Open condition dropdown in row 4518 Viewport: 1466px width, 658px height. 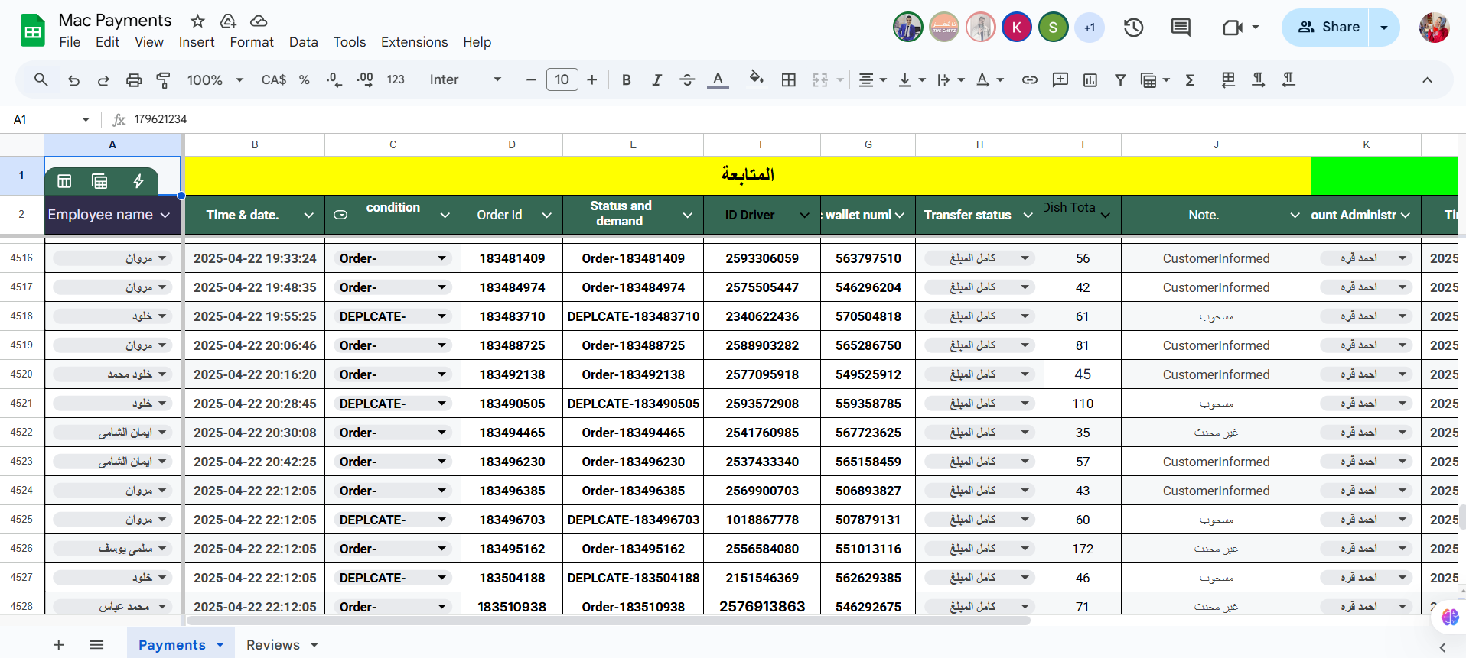click(441, 316)
